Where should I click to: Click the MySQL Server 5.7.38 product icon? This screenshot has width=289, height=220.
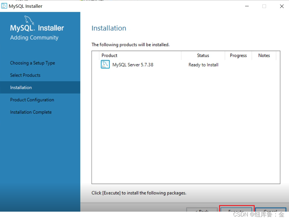pyautogui.click(x=105, y=64)
